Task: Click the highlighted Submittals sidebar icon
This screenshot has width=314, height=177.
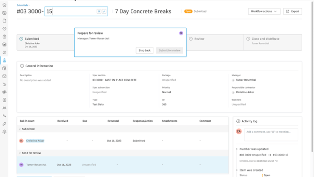Action: pyautogui.click(x=4, y=60)
